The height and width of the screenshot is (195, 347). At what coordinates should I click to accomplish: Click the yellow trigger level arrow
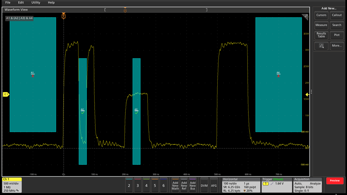pyautogui.click(x=307, y=95)
